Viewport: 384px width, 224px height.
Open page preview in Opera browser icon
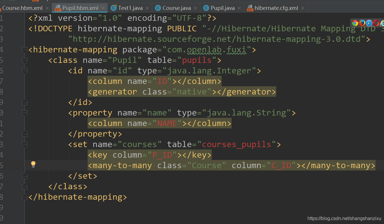(376, 23)
